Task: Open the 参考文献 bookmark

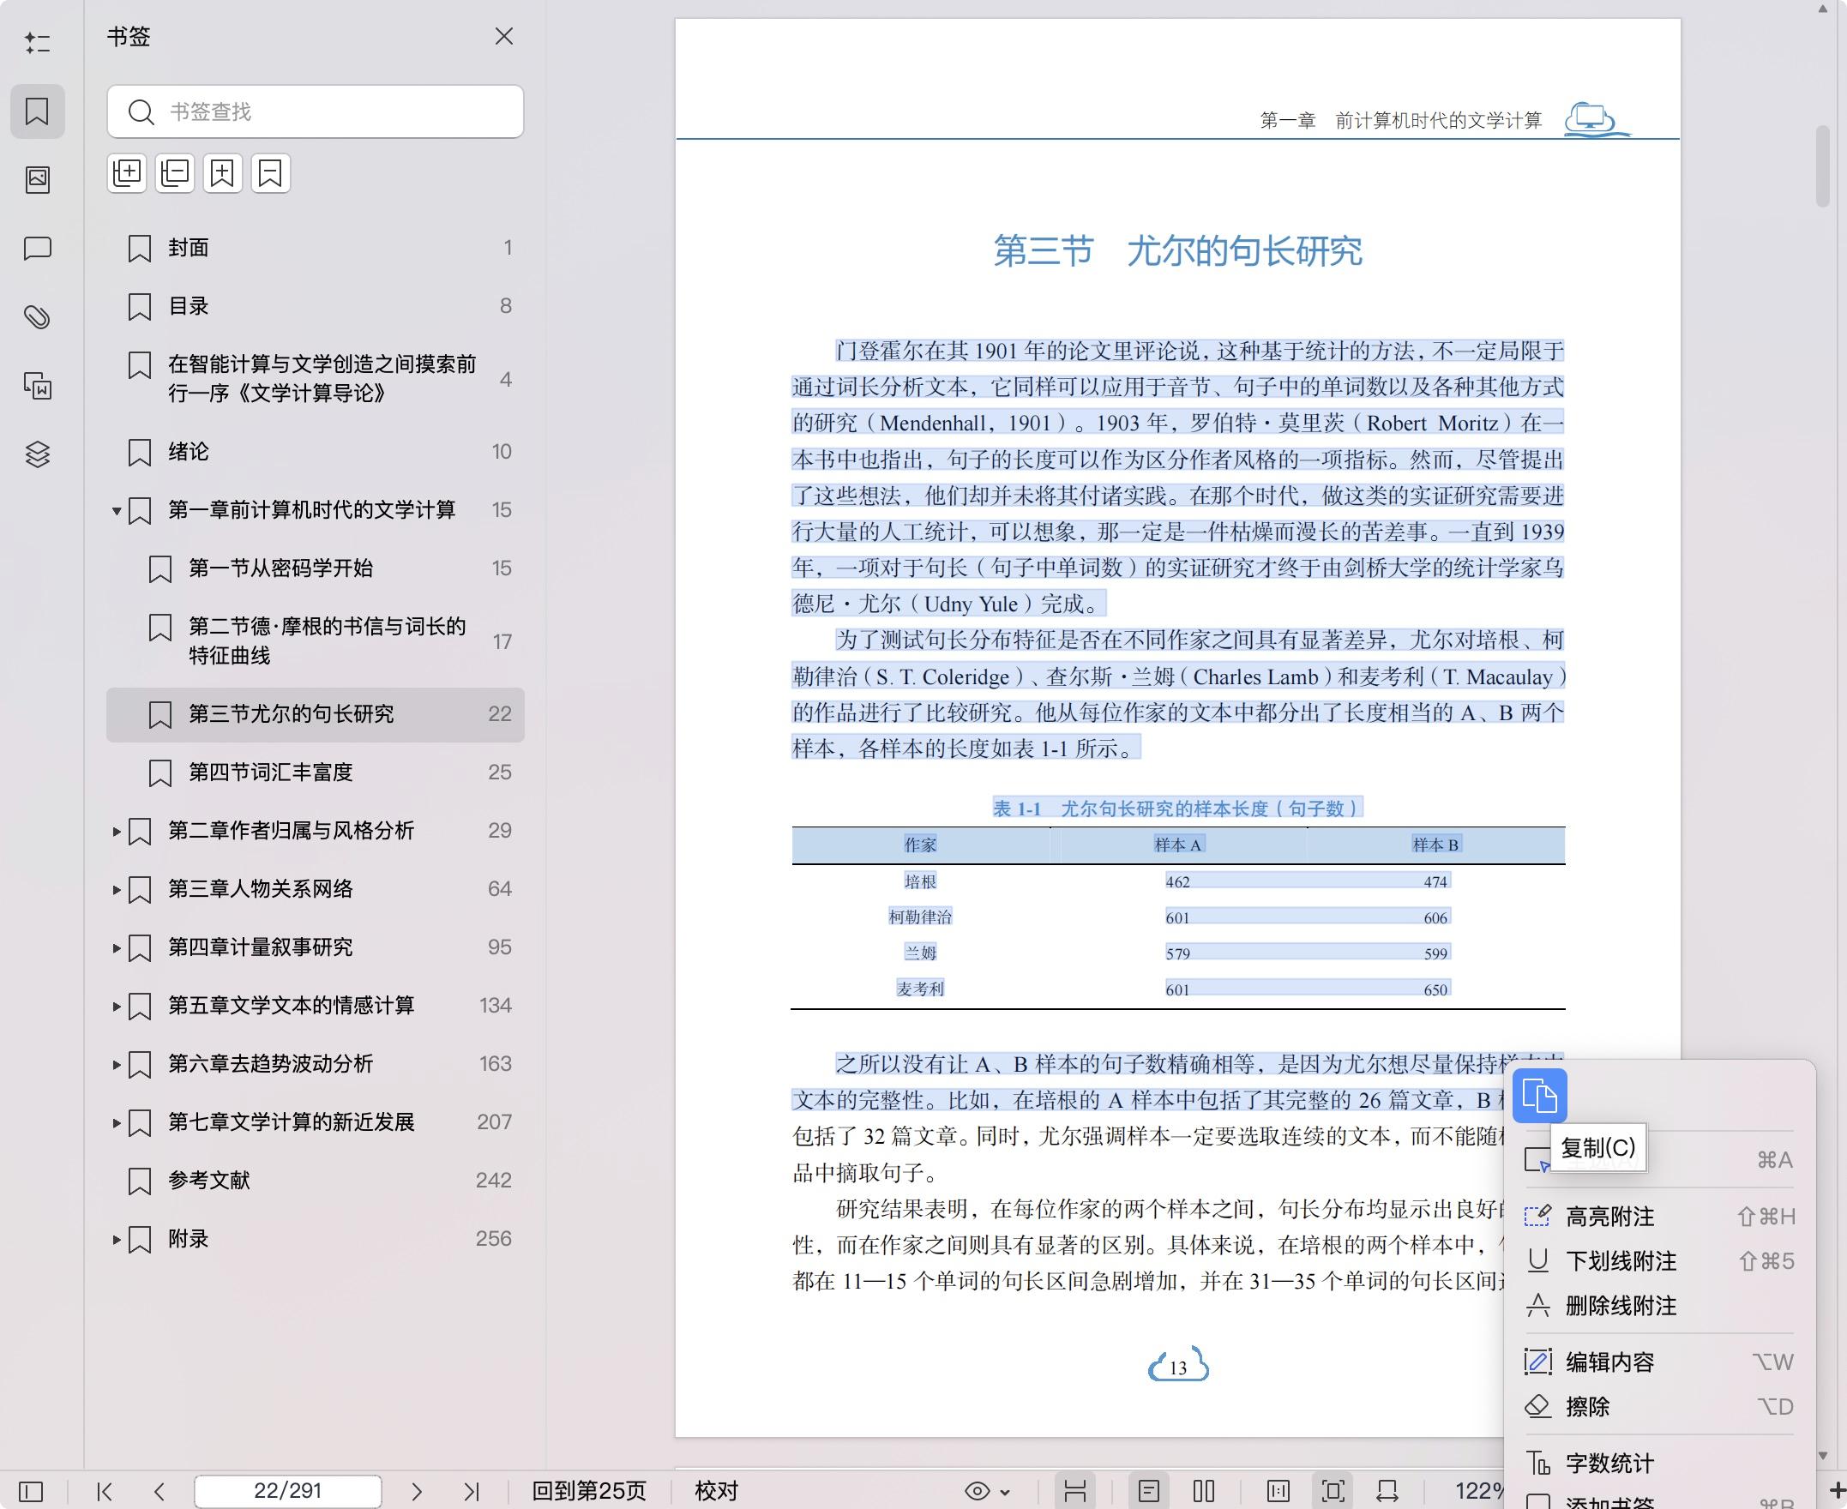Action: point(316,1181)
